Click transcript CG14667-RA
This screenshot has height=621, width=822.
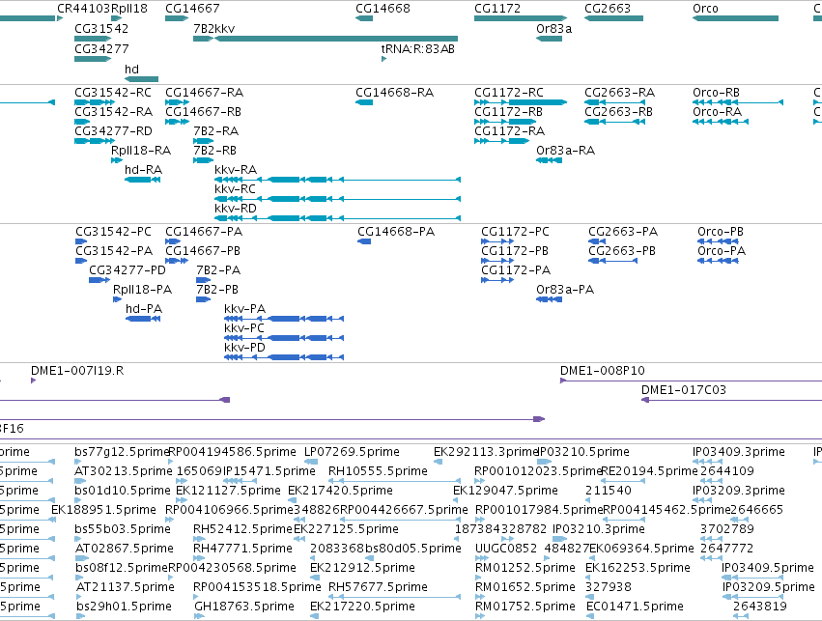(x=177, y=102)
